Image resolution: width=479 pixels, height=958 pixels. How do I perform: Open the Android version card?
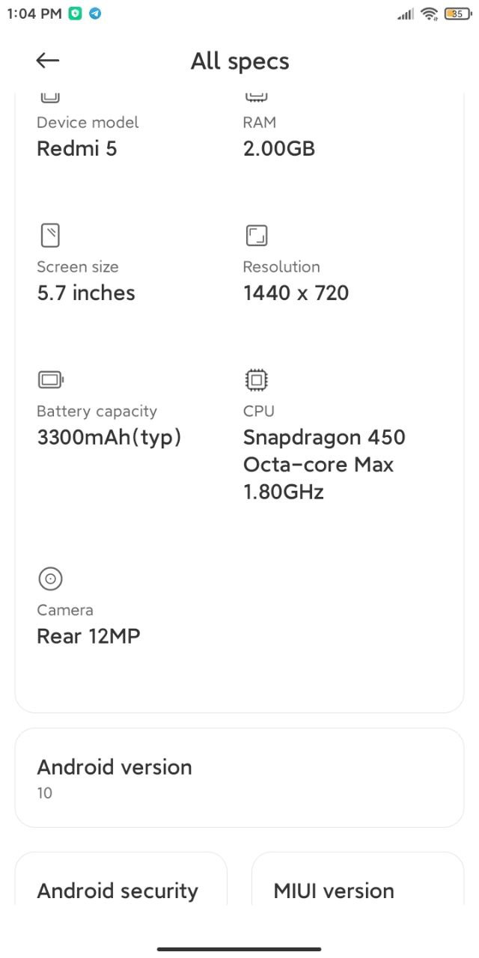239,778
